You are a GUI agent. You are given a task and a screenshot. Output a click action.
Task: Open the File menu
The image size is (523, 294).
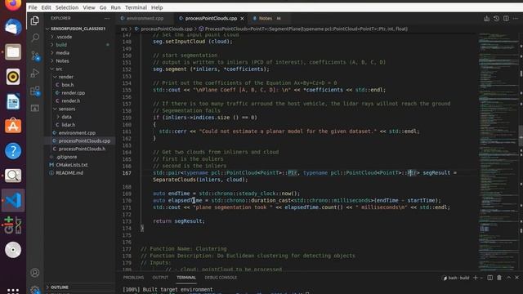pyautogui.click(x=33, y=7)
